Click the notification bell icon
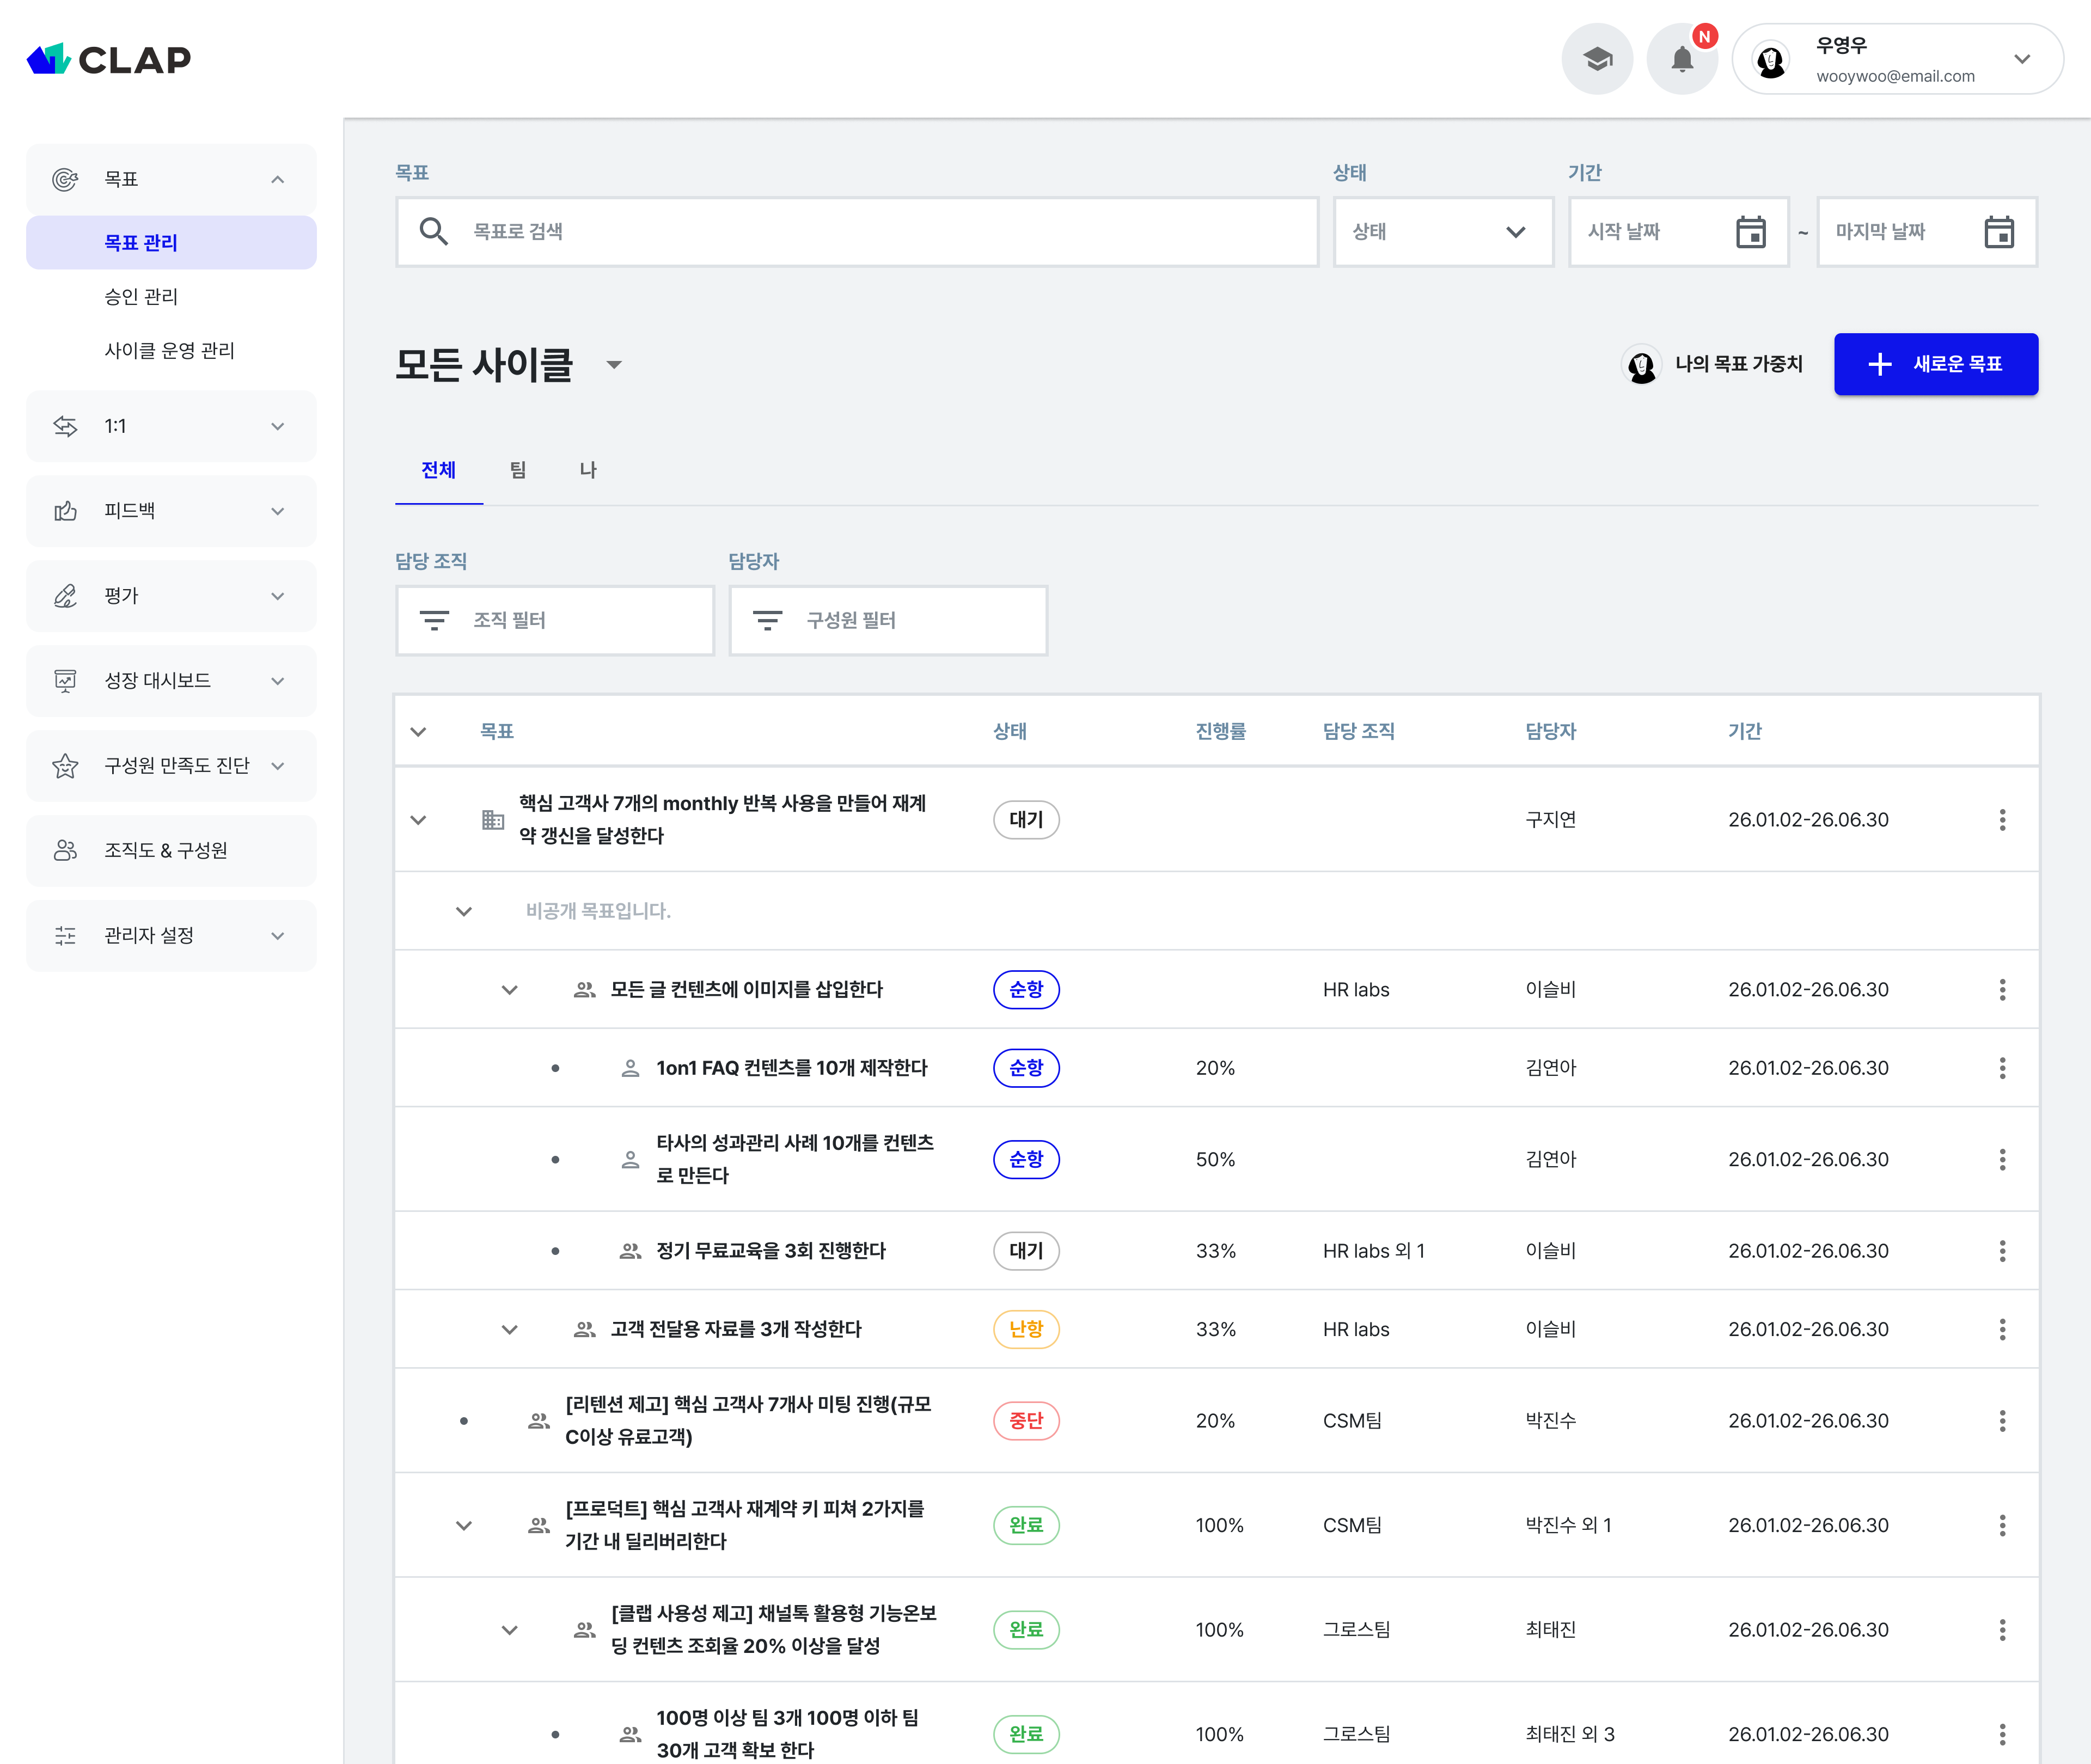2091x1764 pixels. [1682, 60]
